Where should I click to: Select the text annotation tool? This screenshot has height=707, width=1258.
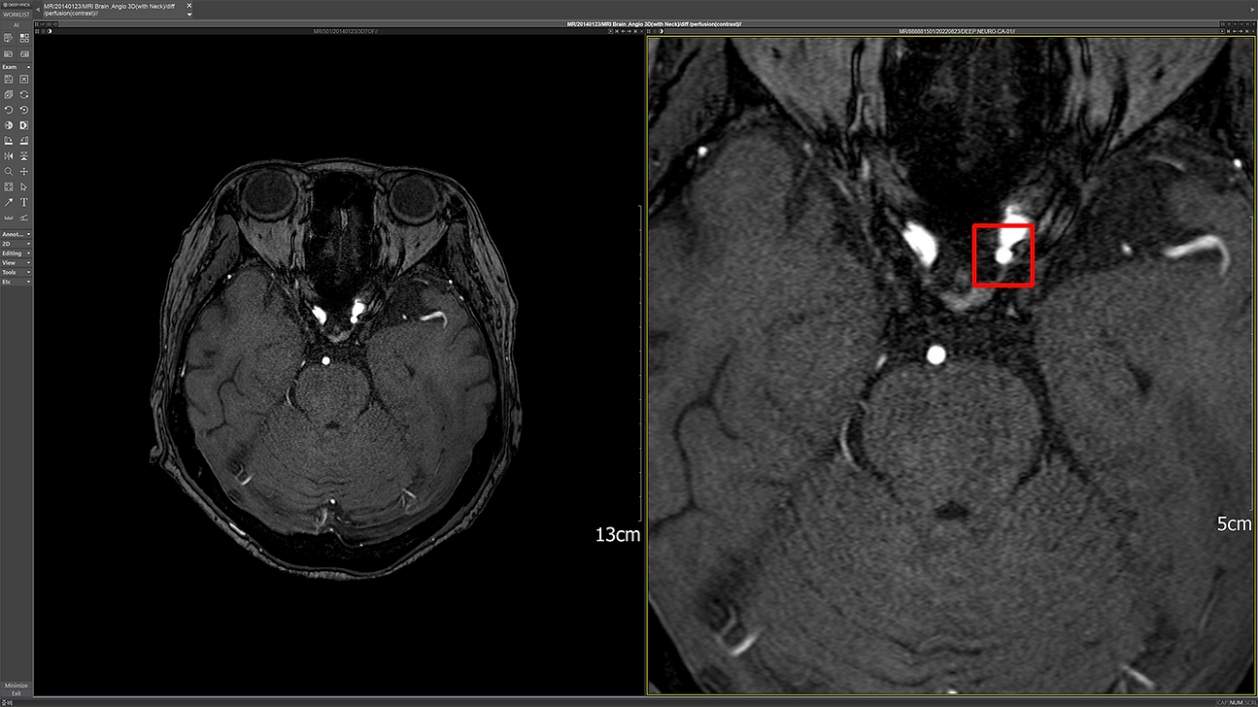(x=24, y=202)
